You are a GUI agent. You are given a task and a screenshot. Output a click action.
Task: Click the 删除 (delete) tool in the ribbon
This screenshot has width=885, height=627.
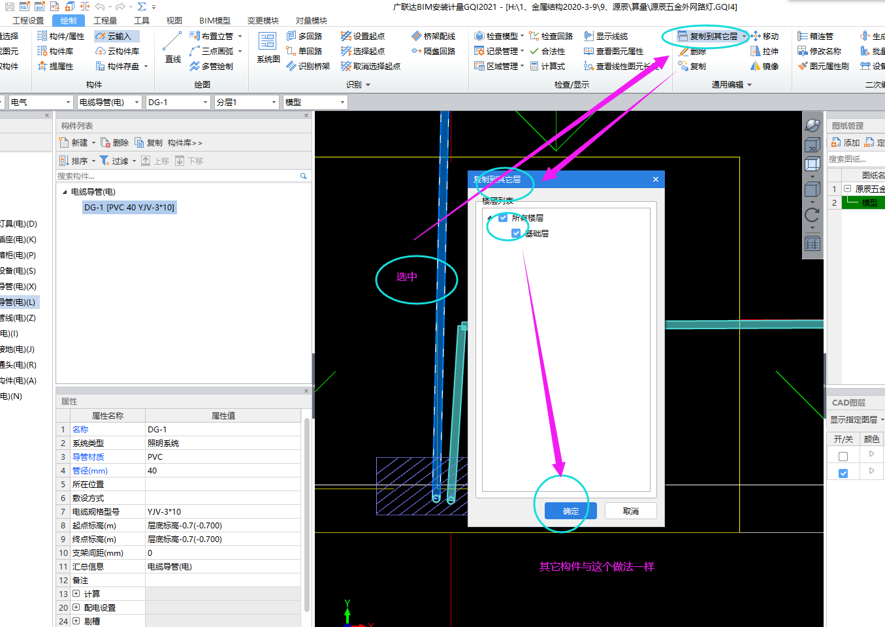[x=692, y=51]
